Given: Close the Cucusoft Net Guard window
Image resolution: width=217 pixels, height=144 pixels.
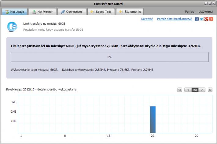Looking at the screenshot, I should click(214, 4).
